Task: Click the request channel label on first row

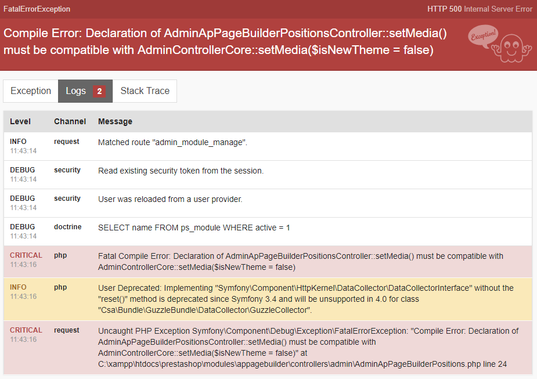Action: click(x=66, y=141)
